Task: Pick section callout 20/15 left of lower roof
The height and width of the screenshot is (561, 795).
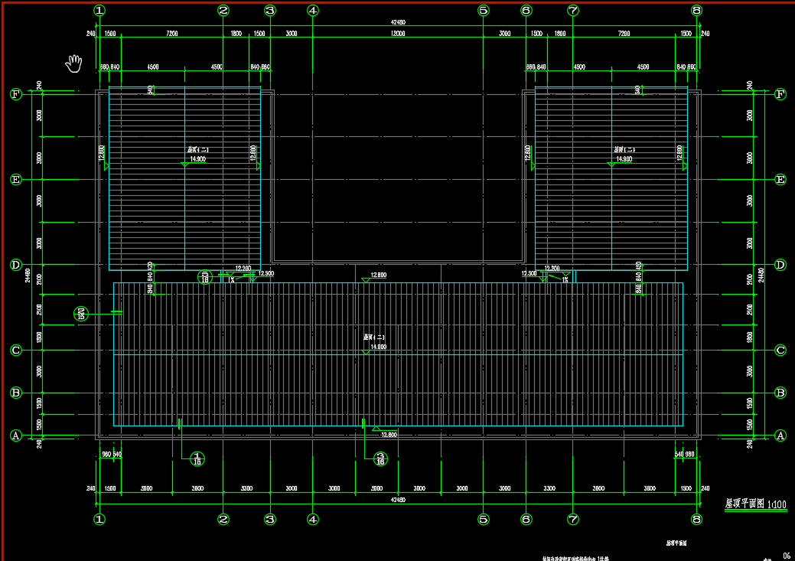Action: (82, 313)
